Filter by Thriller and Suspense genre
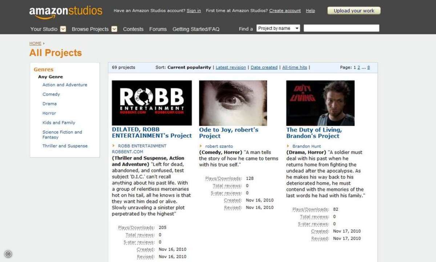Screen dimensions: 436x262 65,146
